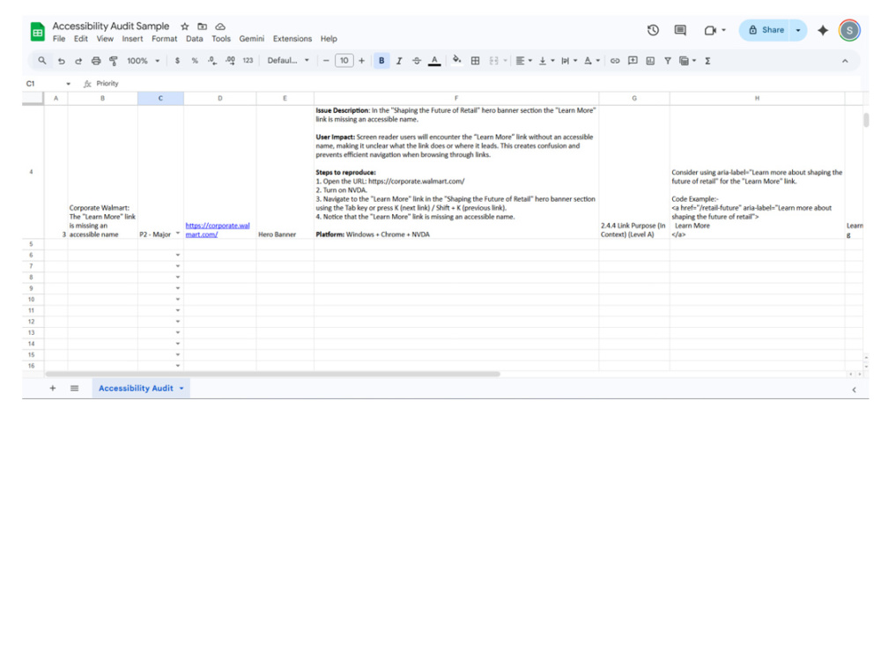Viewport: 881px width, 661px height.
Task: Decrease decimal places
Action: tap(211, 61)
